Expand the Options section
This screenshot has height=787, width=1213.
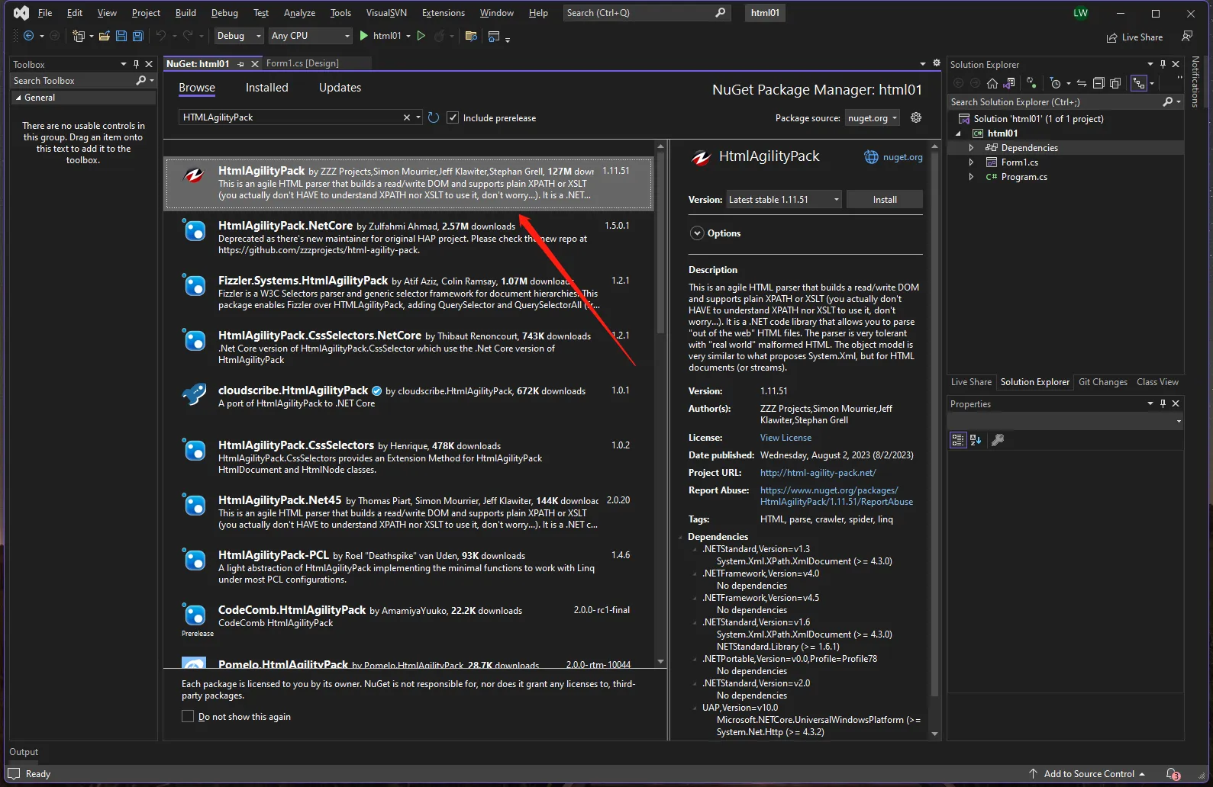tap(697, 233)
